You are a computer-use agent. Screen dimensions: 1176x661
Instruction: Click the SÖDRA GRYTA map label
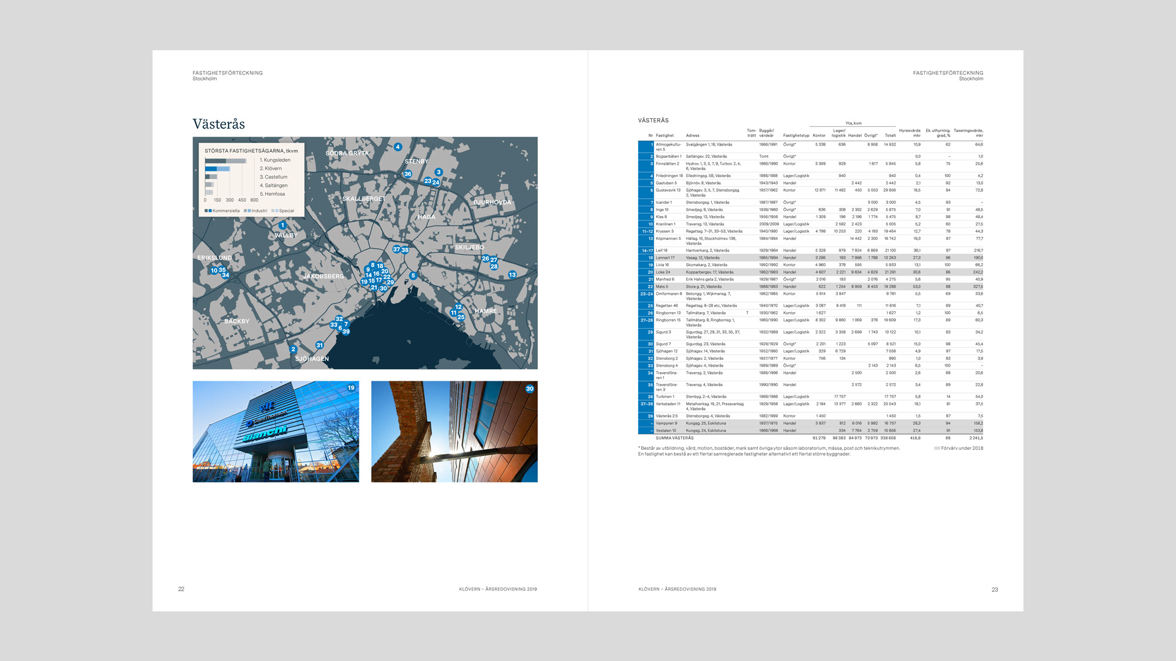(x=347, y=153)
